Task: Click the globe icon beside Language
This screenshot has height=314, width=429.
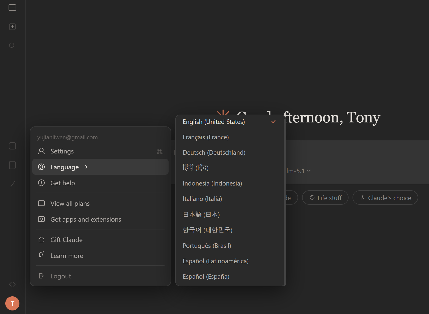Action: click(x=41, y=167)
